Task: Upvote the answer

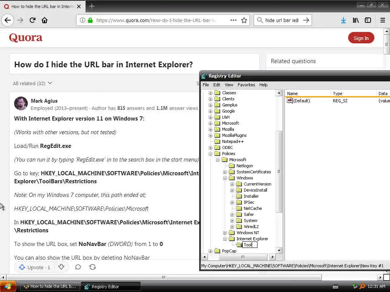Action: tap(35, 267)
